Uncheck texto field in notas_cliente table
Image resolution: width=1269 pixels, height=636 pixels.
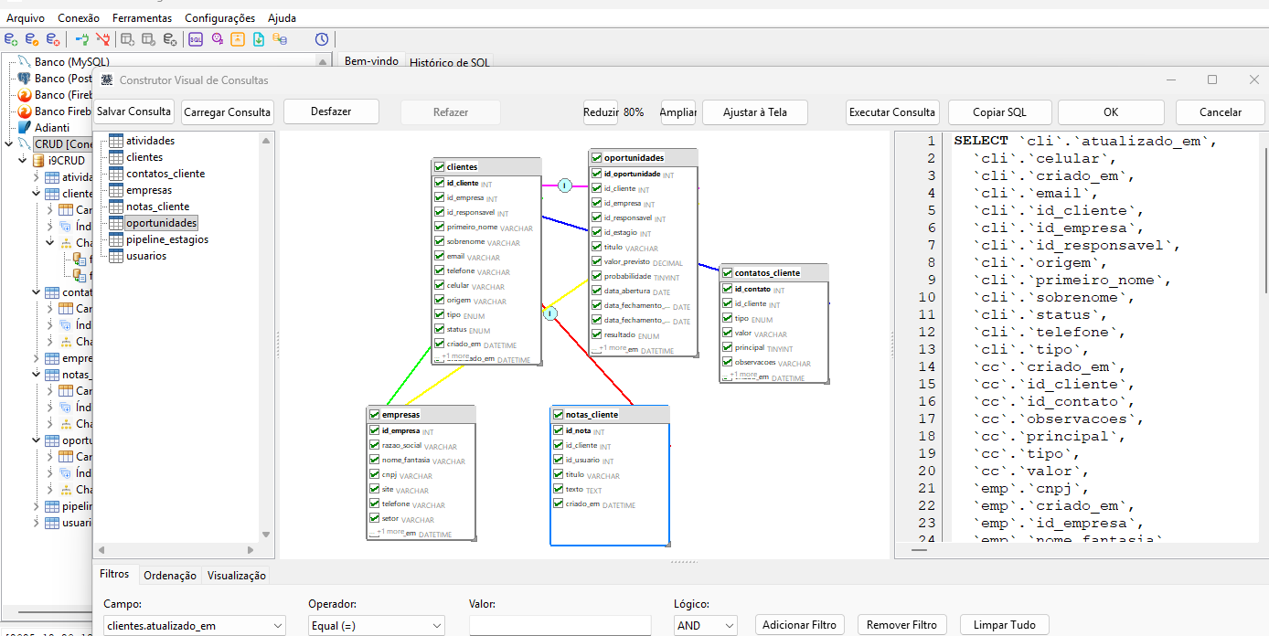558,489
